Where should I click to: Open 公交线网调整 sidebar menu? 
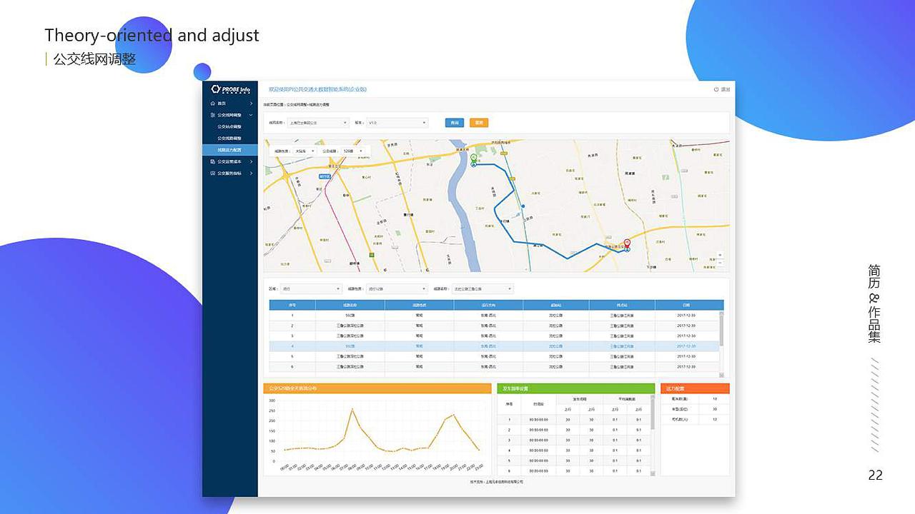pos(230,115)
